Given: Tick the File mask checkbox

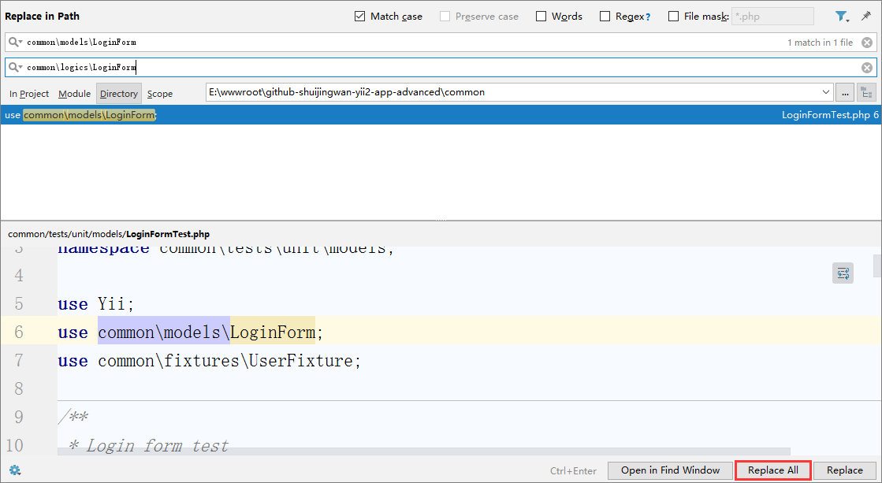Looking at the screenshot, I should [x=674, y=17].
